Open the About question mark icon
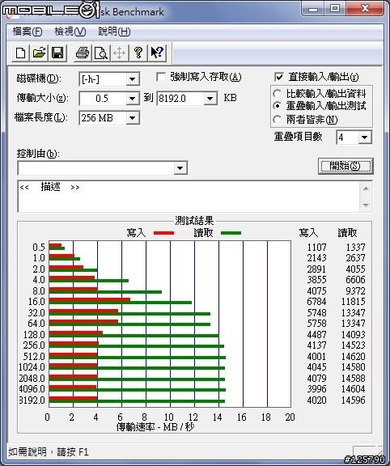390x466 pixels. pyautogui.click(x=138, y=53)
